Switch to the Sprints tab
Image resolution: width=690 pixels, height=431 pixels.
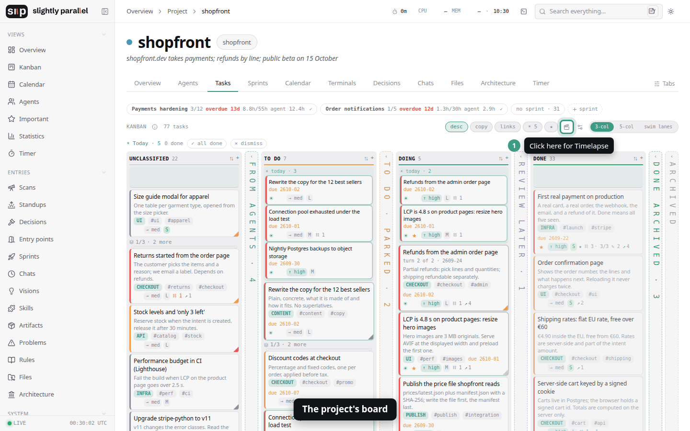258,83
